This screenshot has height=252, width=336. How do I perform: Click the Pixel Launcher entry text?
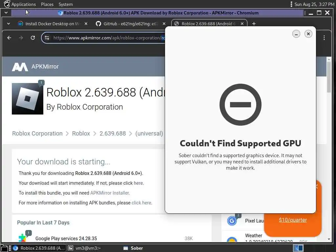(255, 221)
